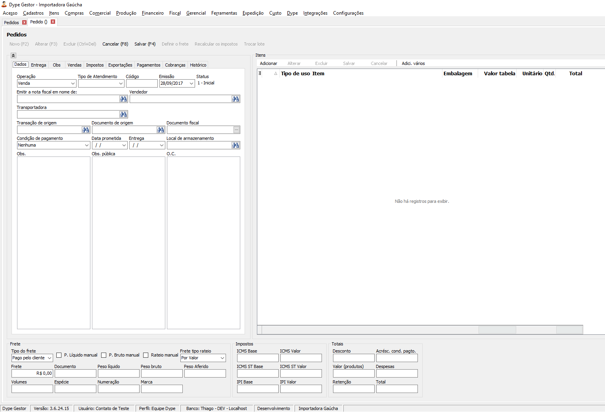Click 'Versão: 3.6.24.15' in the status bar
This screenshot has height=412, width=605.
point(51,408)
